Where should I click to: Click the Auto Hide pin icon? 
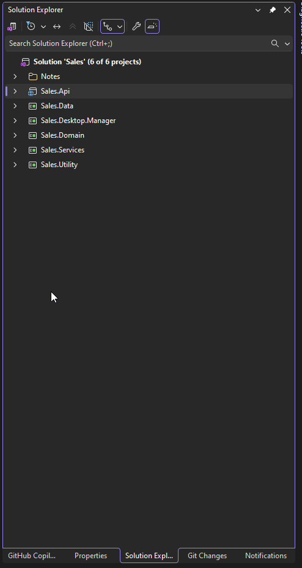click(273, 10)
